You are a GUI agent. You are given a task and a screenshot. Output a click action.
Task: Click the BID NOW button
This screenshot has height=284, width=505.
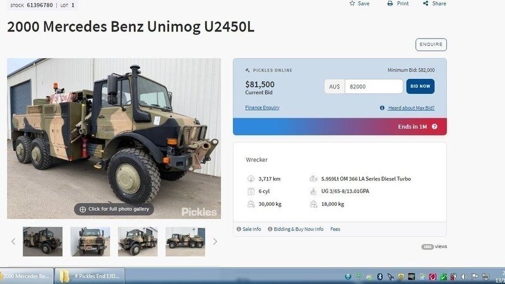[x=420, y=86]
